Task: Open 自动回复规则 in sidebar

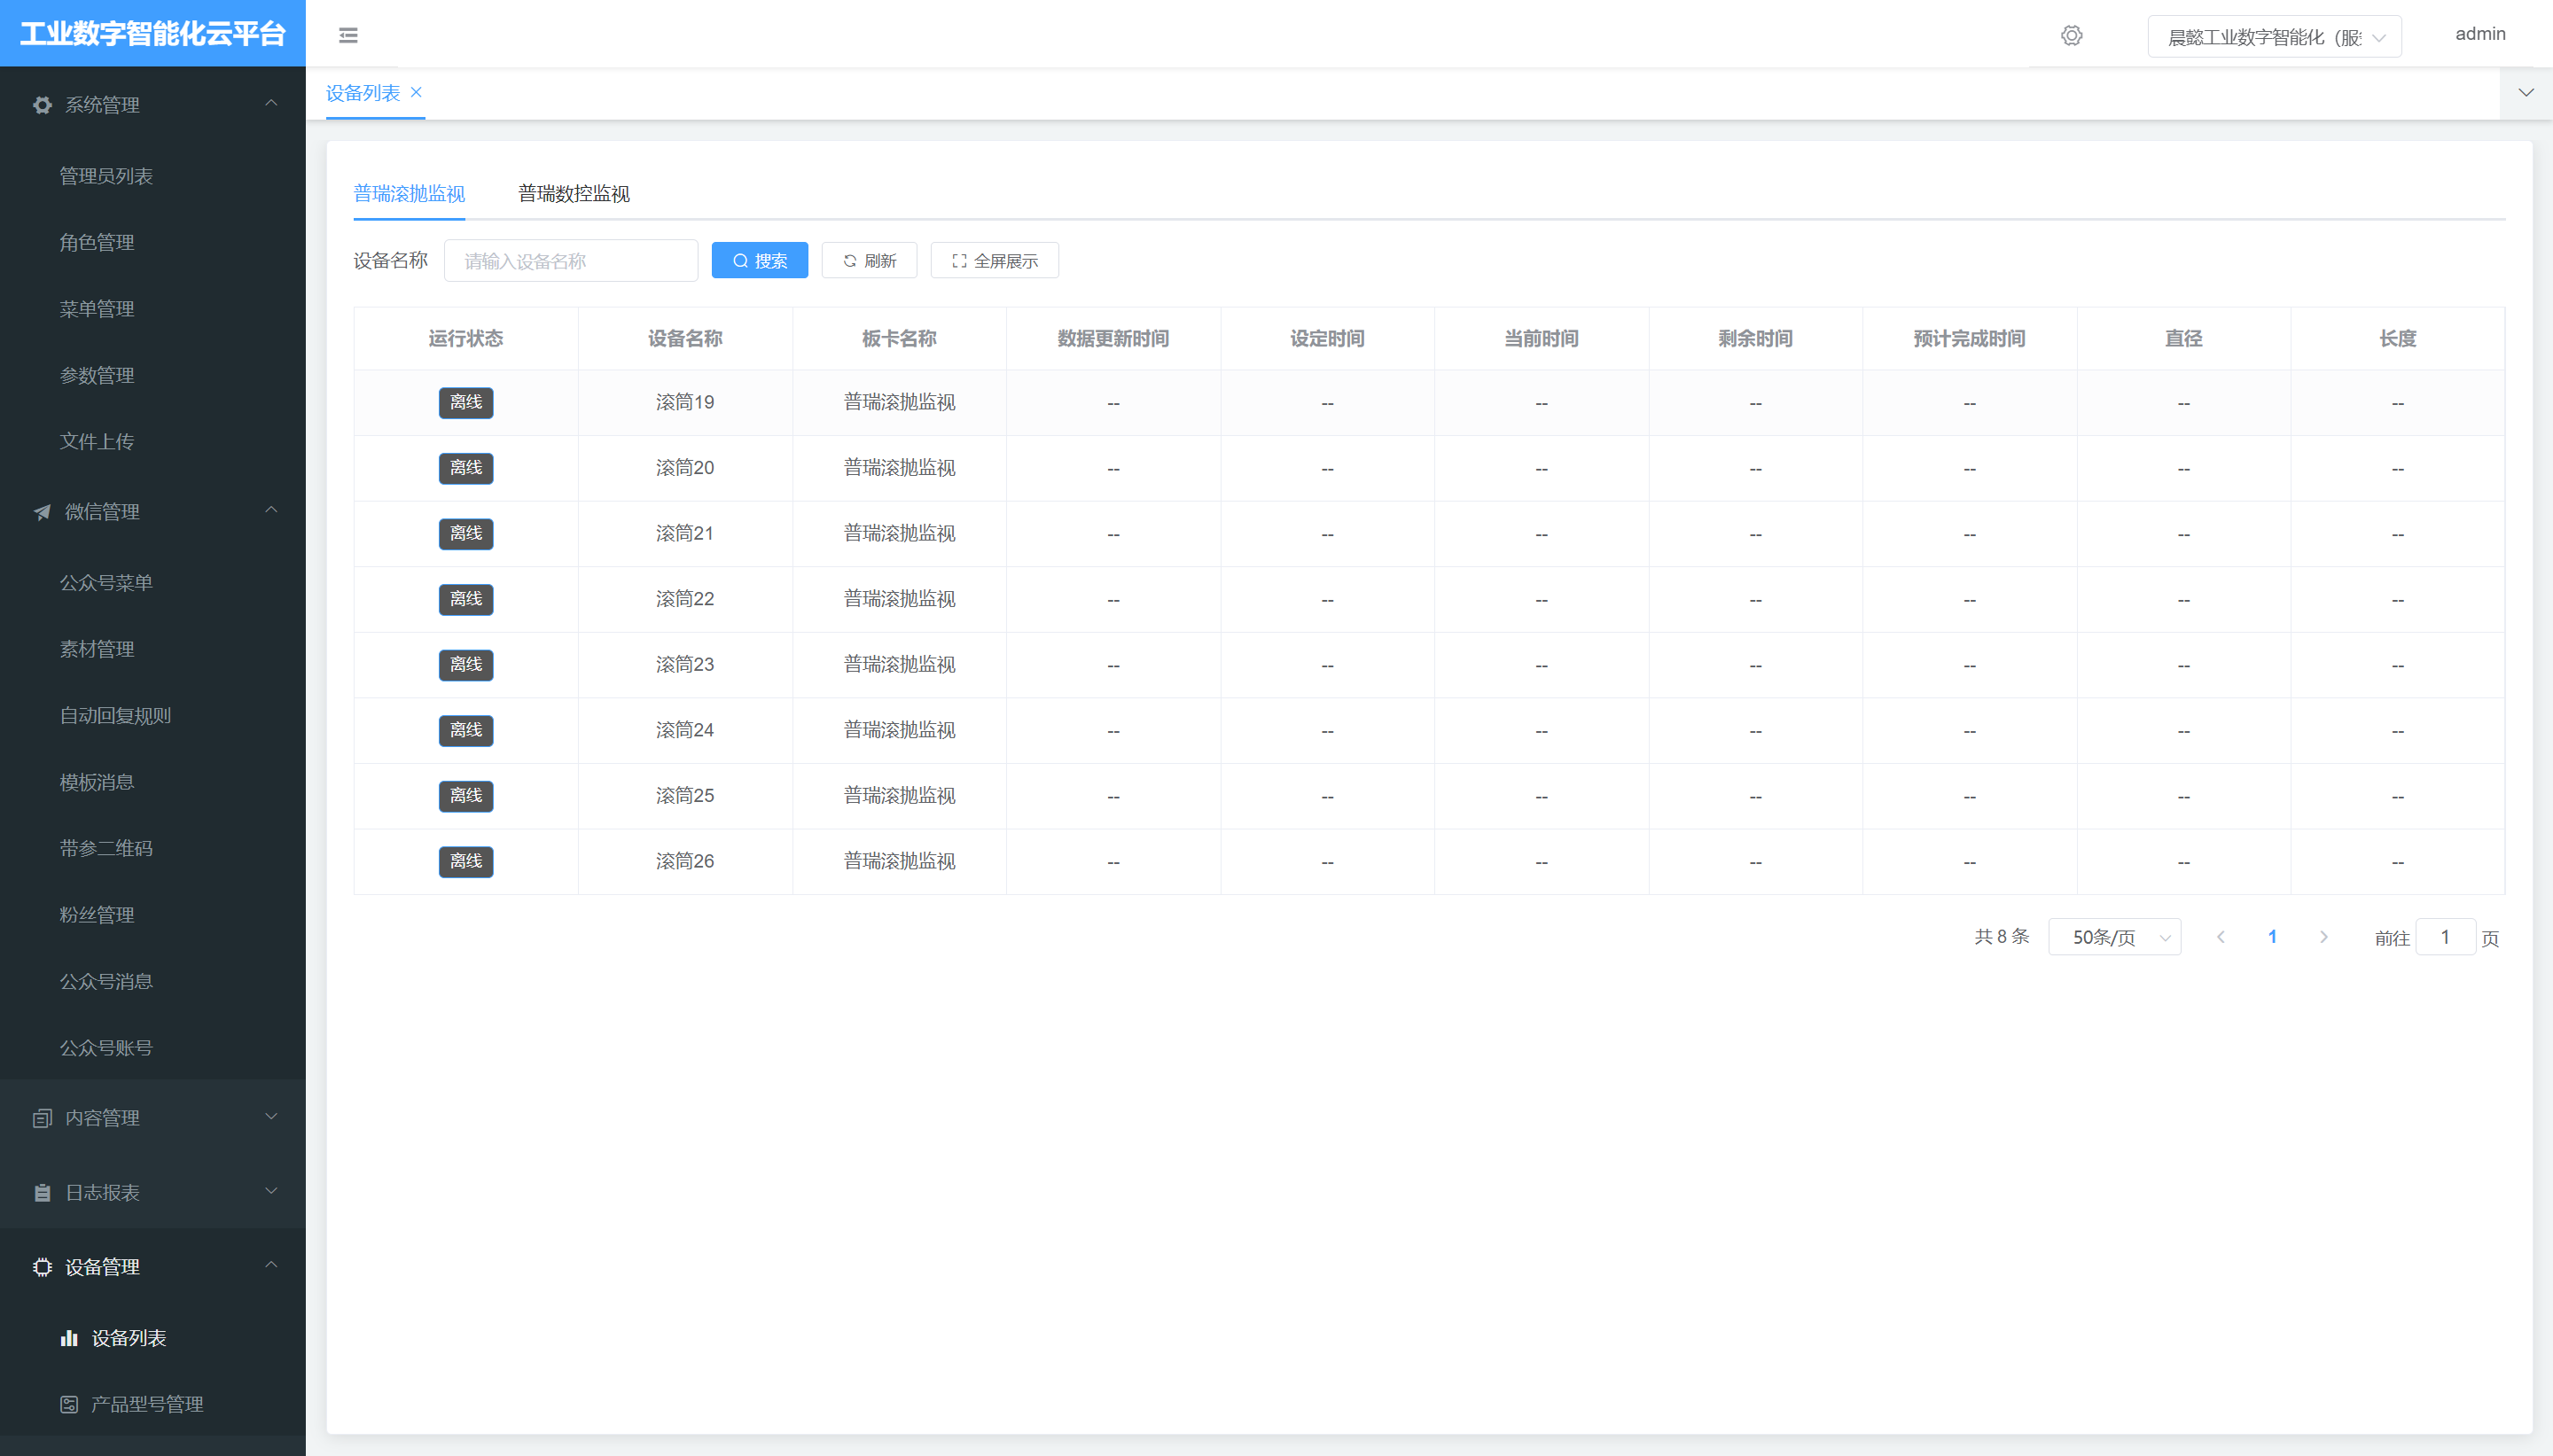Action: point(115,715)
